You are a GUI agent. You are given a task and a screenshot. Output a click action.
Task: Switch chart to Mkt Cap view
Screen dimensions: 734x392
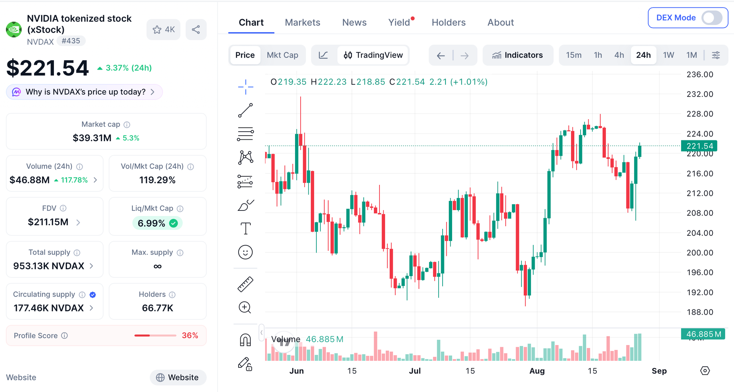(x=282, y=55)
